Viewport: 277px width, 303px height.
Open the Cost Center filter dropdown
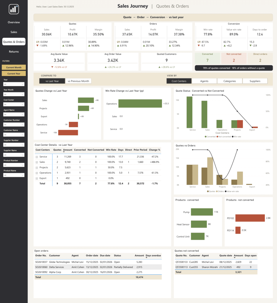[14, 104]
